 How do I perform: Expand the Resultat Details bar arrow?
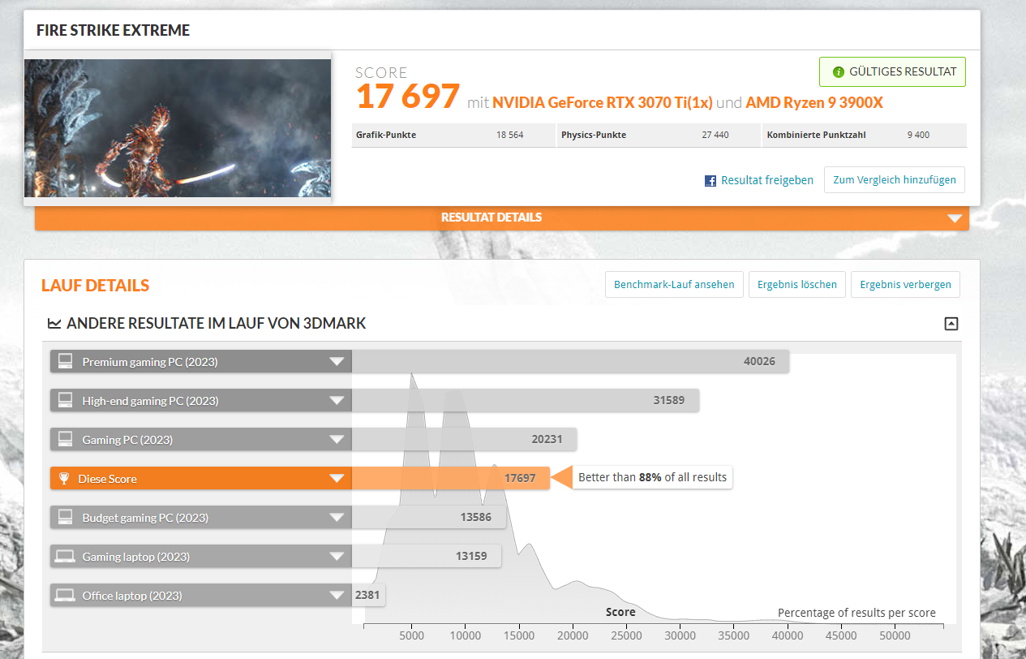955,218
